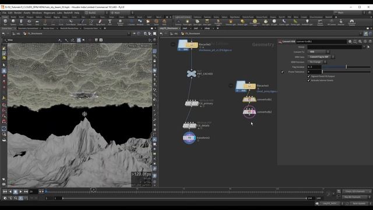The width and height of the screenshot is (373, 210).
Task: Click the Fog Isovalue value field
Action: coord(314,67)
